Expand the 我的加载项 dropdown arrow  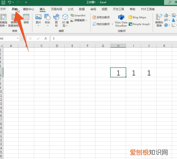click(113, 24)
